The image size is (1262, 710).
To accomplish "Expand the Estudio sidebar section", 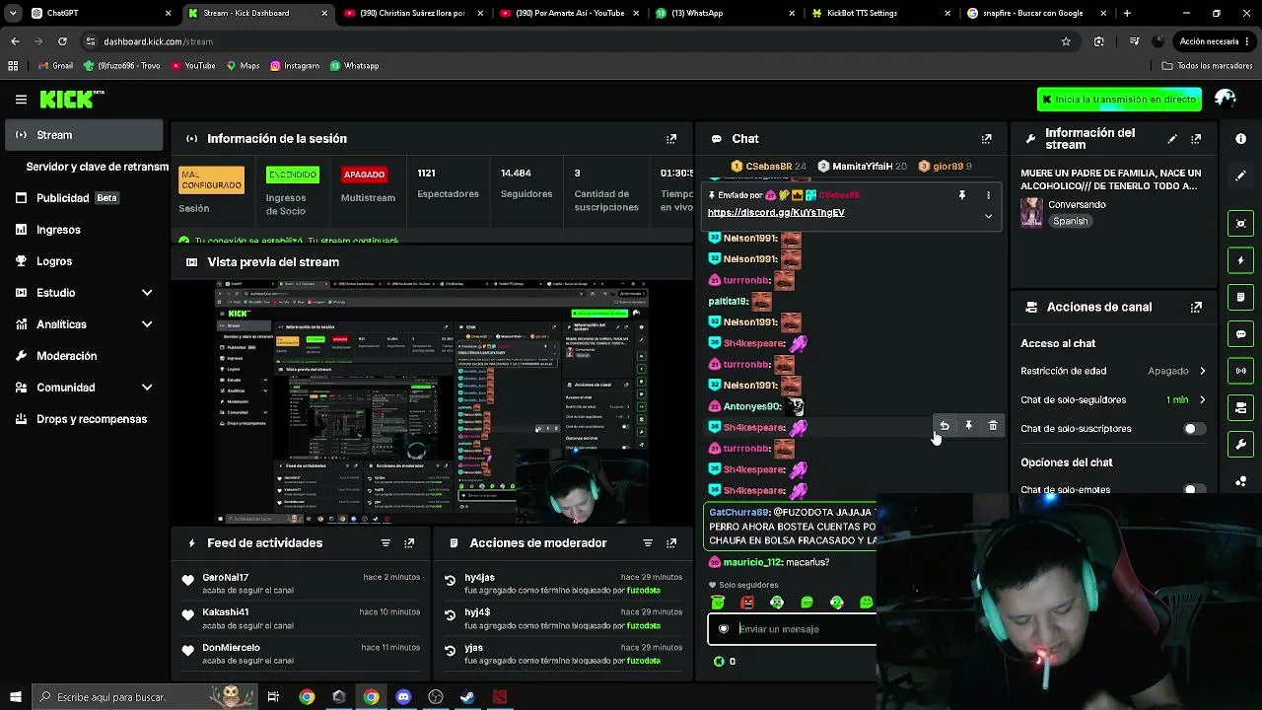I will tap(147, 293).
